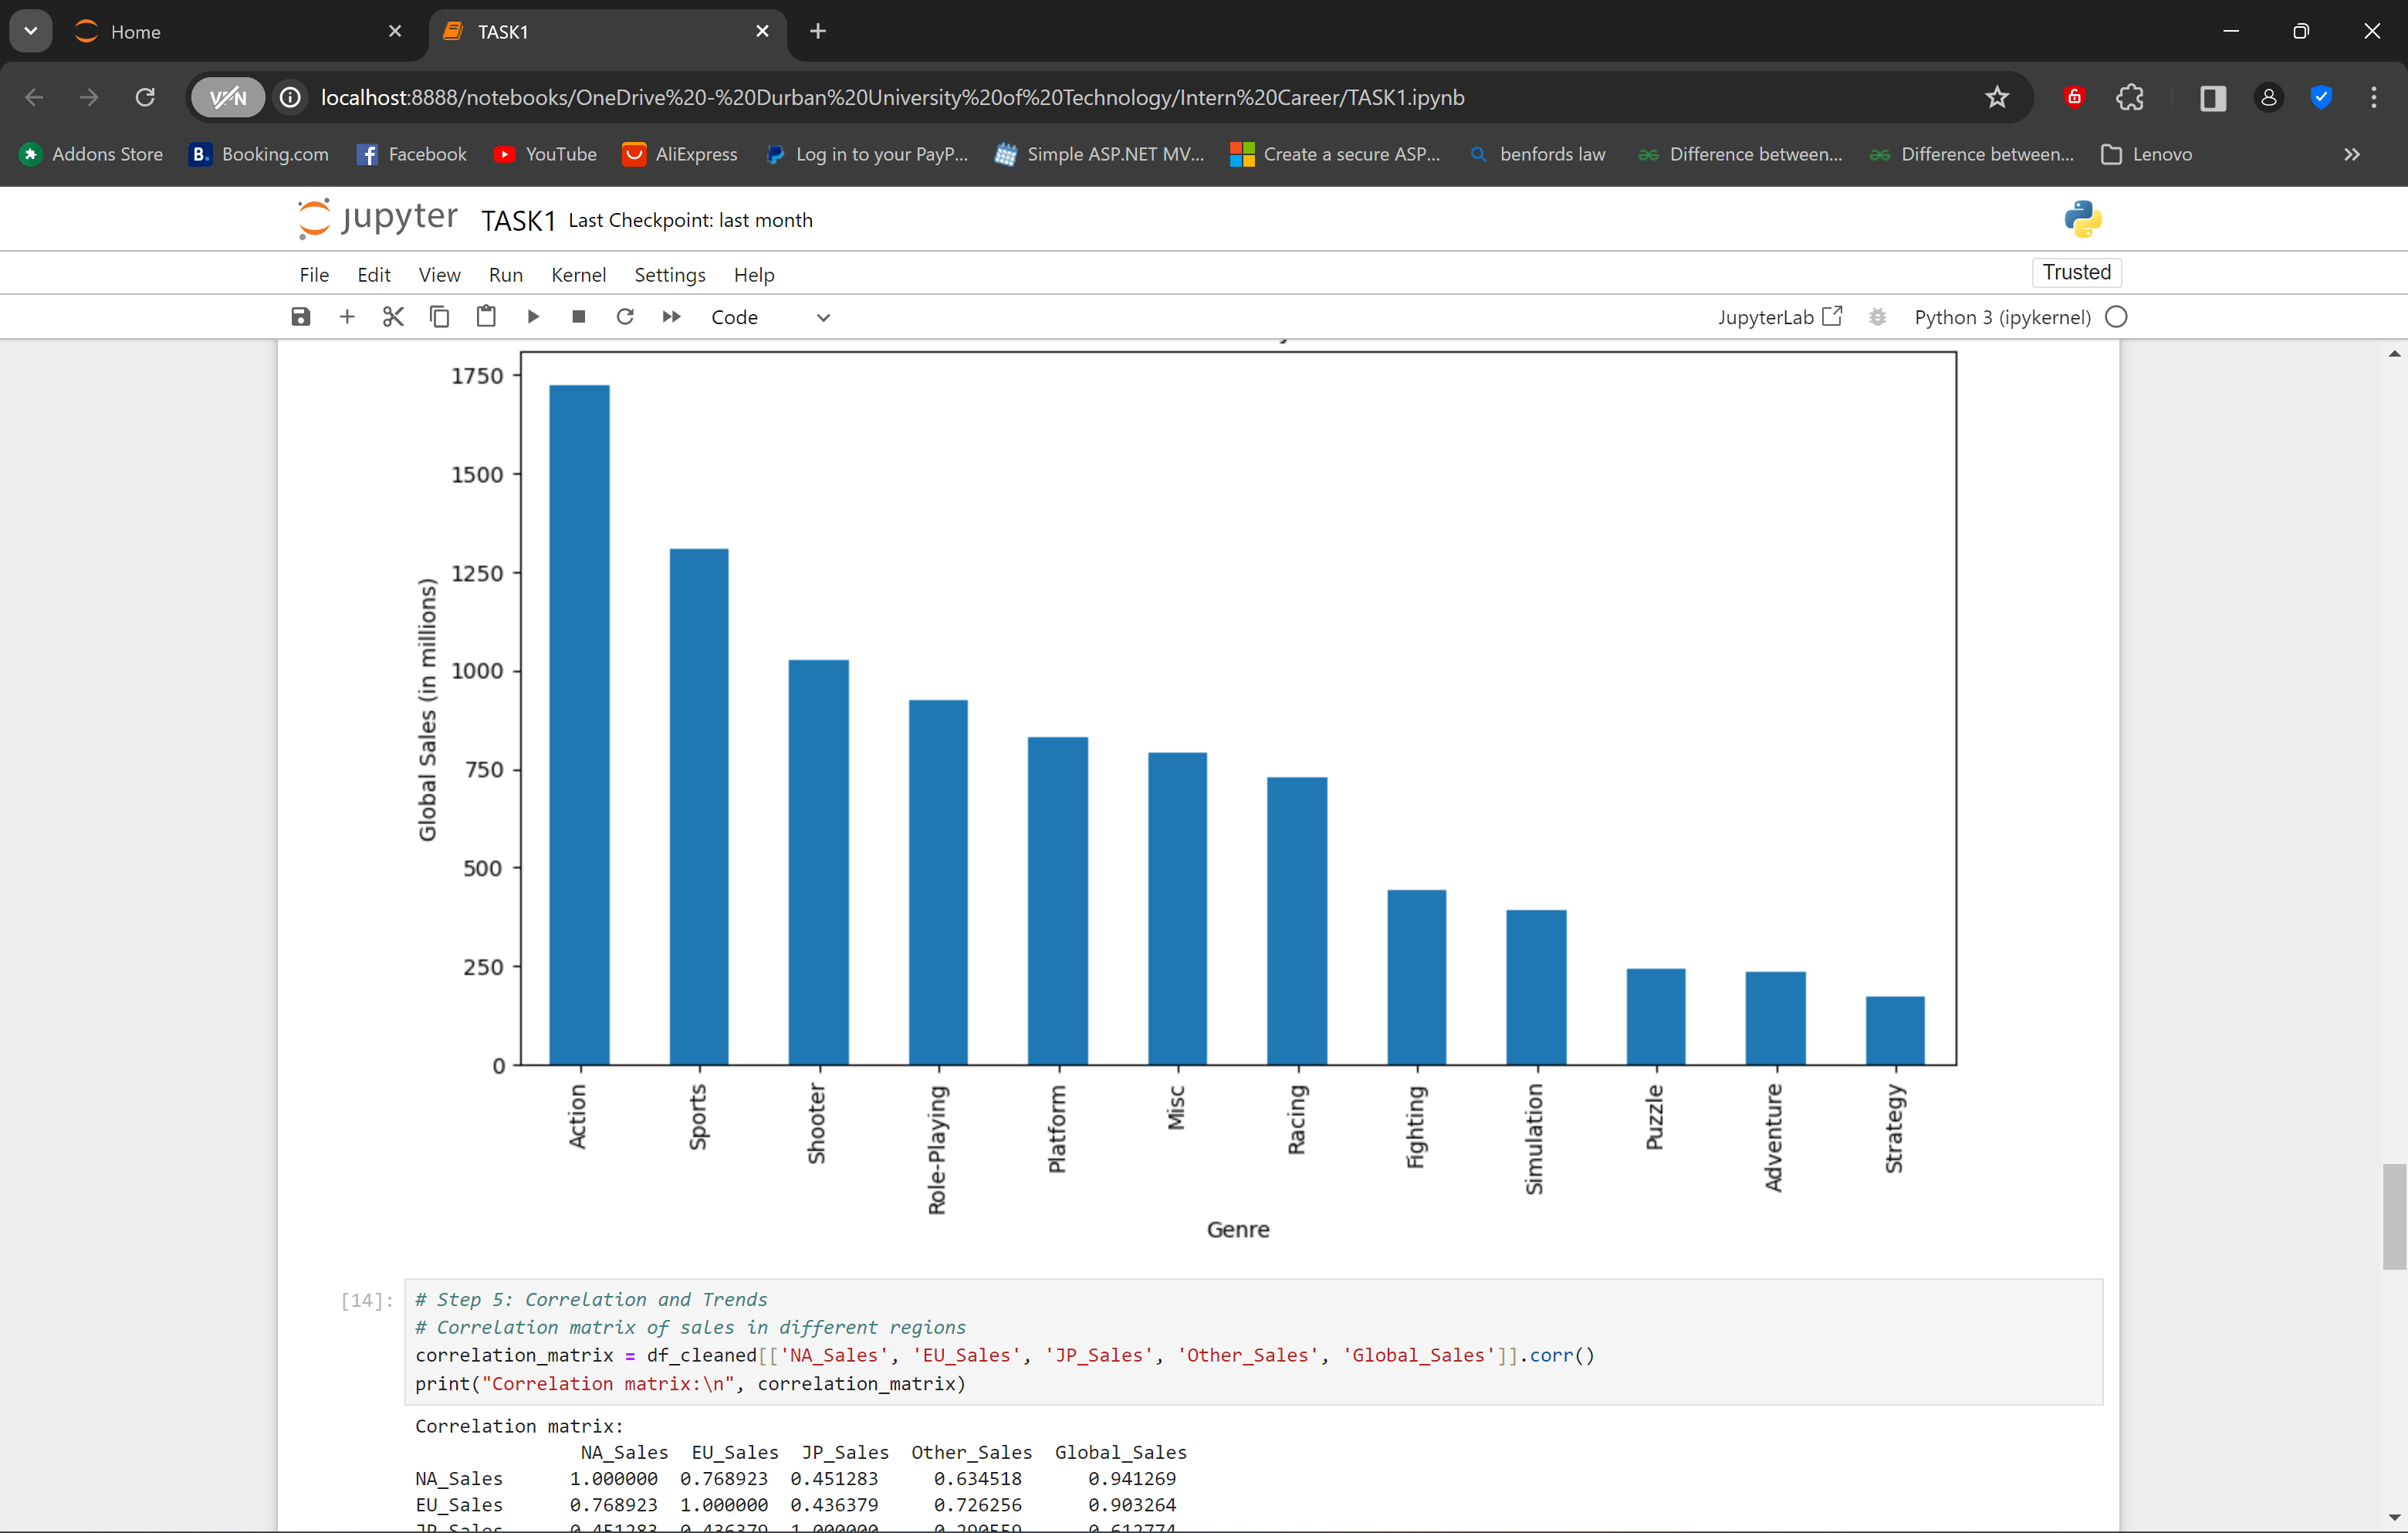This screenshot has width=2408, height=1533.
Task: Show the hidden bookmarks overflow chevron
Action: (2351, 154)
